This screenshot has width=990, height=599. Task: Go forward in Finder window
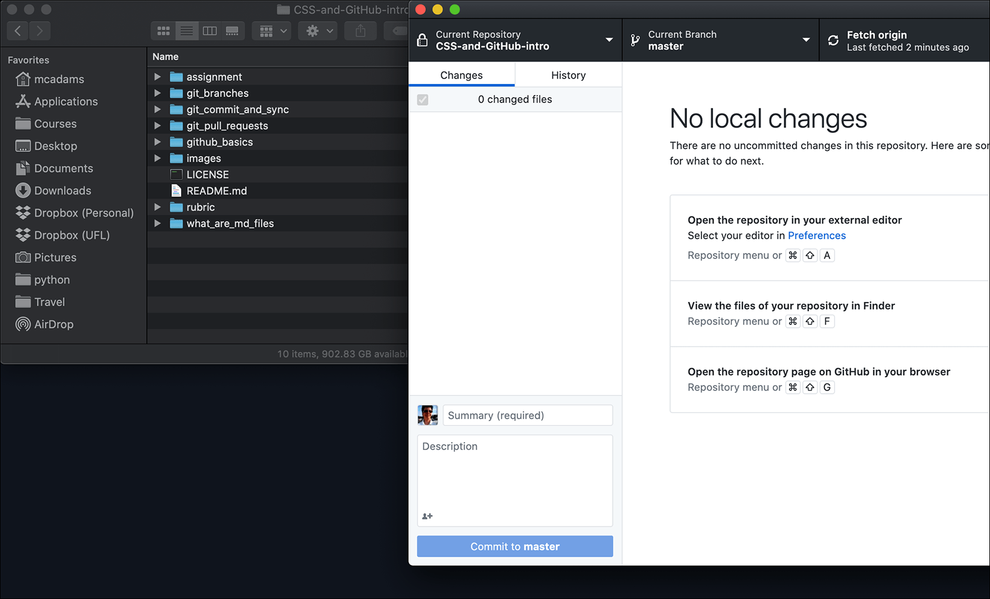point(39,31)
